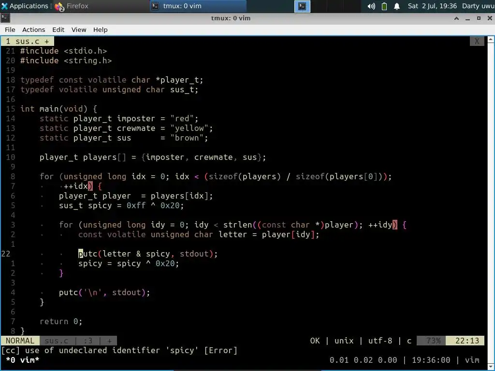Select the sus.c vim tab
Screen dimensions: 495x371
28,42
